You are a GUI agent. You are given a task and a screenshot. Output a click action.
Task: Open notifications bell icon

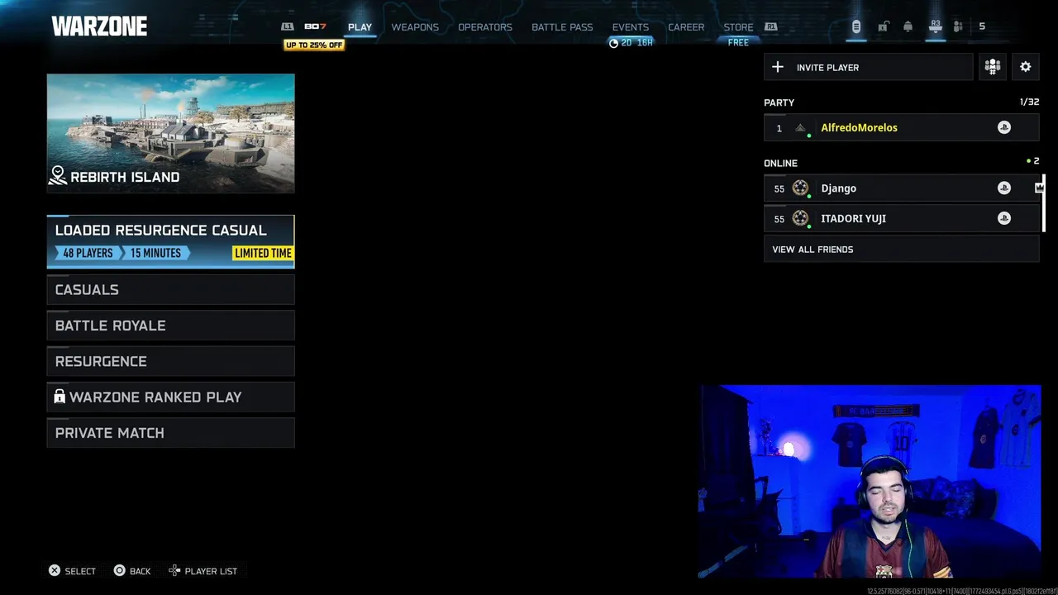pyautogui.click(x=908, y=26)
